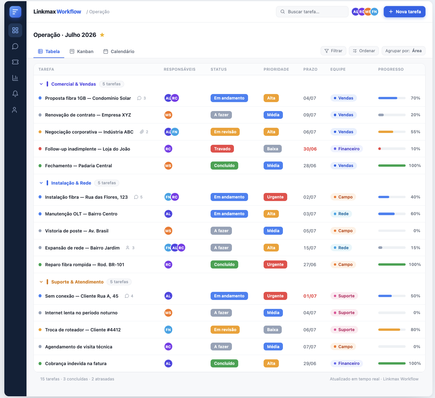The height and width of the screenshot is (398, 435).
Task: Click the Buscar tarefa search field
Action: point(312,12)
